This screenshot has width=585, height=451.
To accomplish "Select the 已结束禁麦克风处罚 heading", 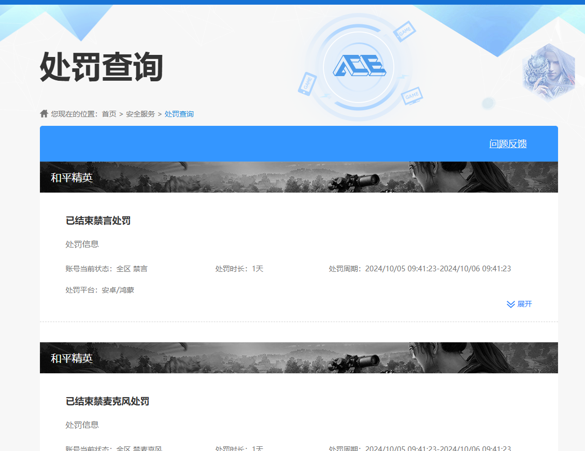I will coord(107,401).
